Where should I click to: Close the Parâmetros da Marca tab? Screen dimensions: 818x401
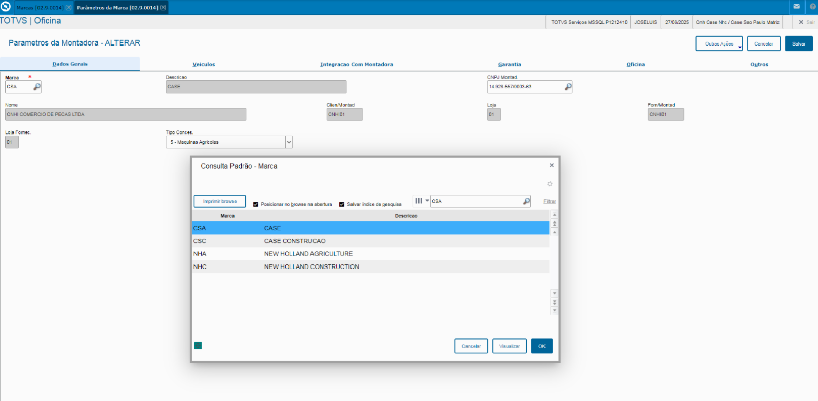pos(163,8)
